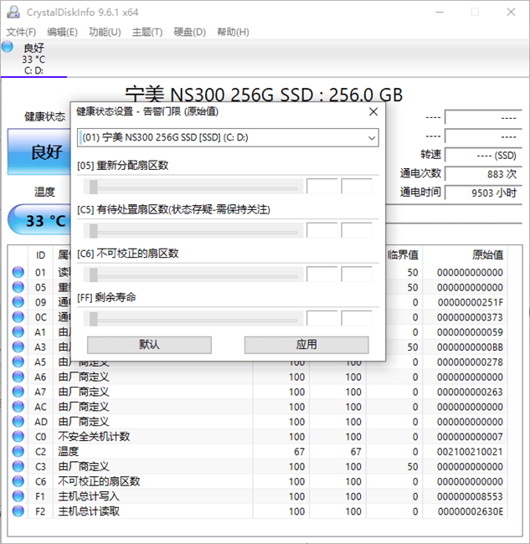
Task: Open the 文件(F) menu
Action: point(22,32)
